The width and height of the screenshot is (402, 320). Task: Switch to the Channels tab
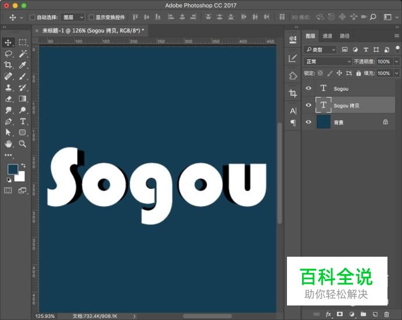tap(327, 36)
